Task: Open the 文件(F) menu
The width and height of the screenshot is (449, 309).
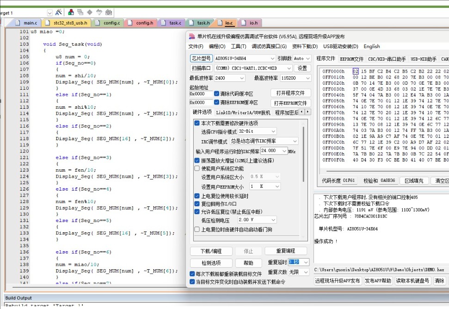Action: point(196,46)
